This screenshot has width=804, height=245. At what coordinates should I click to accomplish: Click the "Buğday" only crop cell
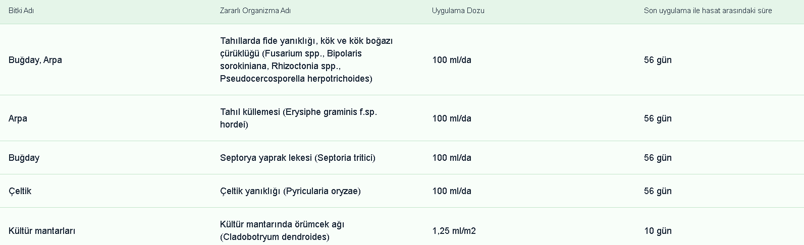(x=24, y=158)
